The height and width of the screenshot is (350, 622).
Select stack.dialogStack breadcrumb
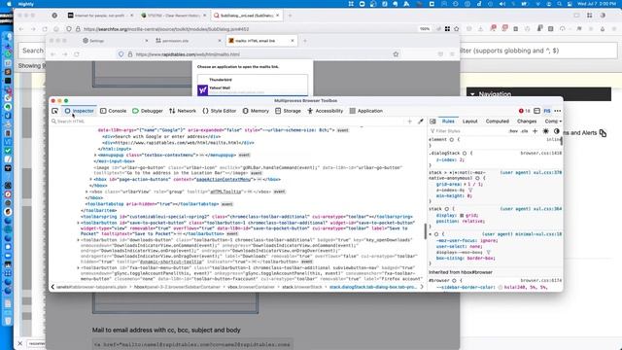(373, 287)
